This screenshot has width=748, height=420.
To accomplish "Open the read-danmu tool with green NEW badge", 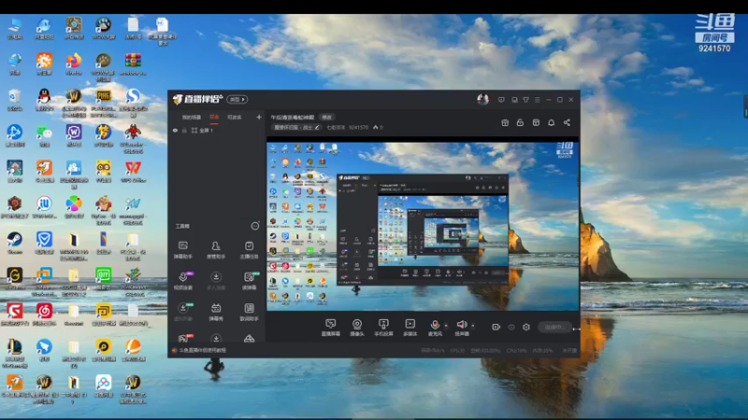I will point(250,281).
